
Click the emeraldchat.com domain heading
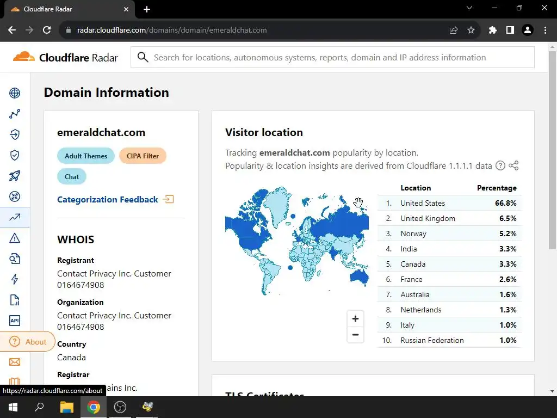(x=101, y=132)
